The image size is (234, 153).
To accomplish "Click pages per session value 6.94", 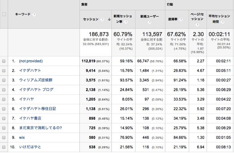I will tap(200, 147).
